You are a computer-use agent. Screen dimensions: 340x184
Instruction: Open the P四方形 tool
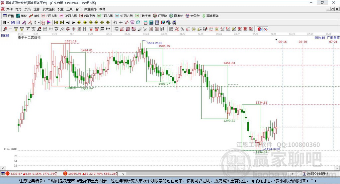click(49, 16)
